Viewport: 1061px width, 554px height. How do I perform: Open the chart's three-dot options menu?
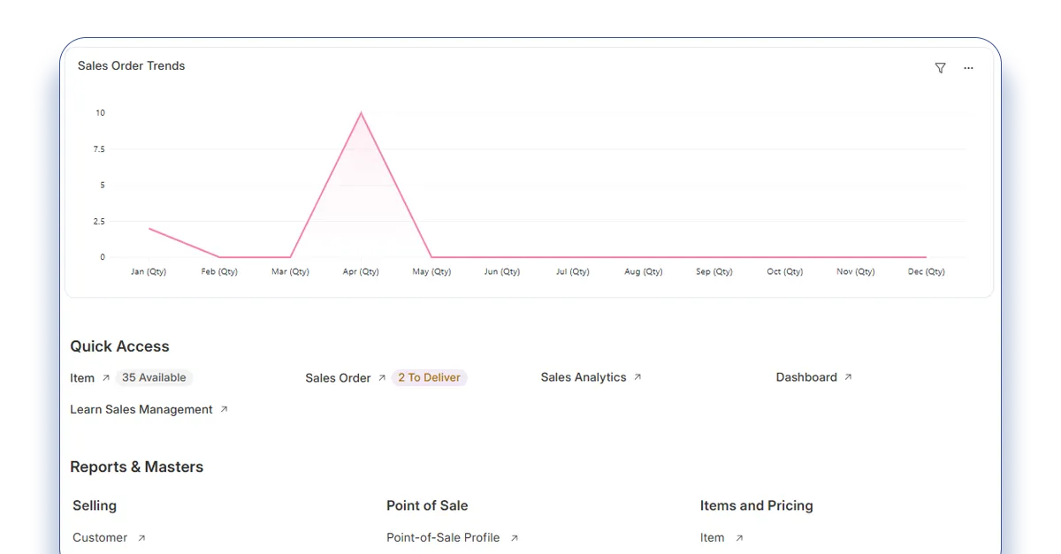(968, 68)
